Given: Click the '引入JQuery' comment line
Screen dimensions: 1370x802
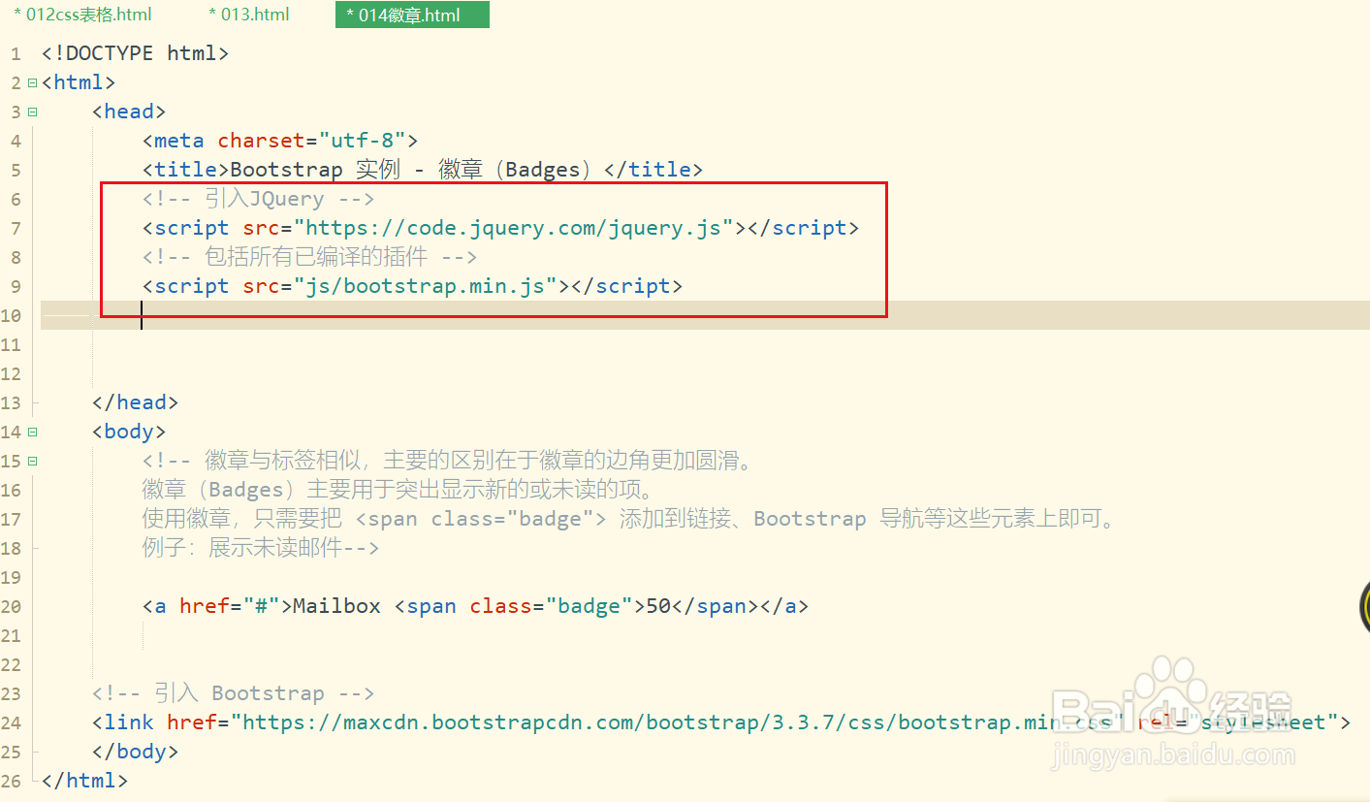Looking at the screenshot, I should click(259, 199).
